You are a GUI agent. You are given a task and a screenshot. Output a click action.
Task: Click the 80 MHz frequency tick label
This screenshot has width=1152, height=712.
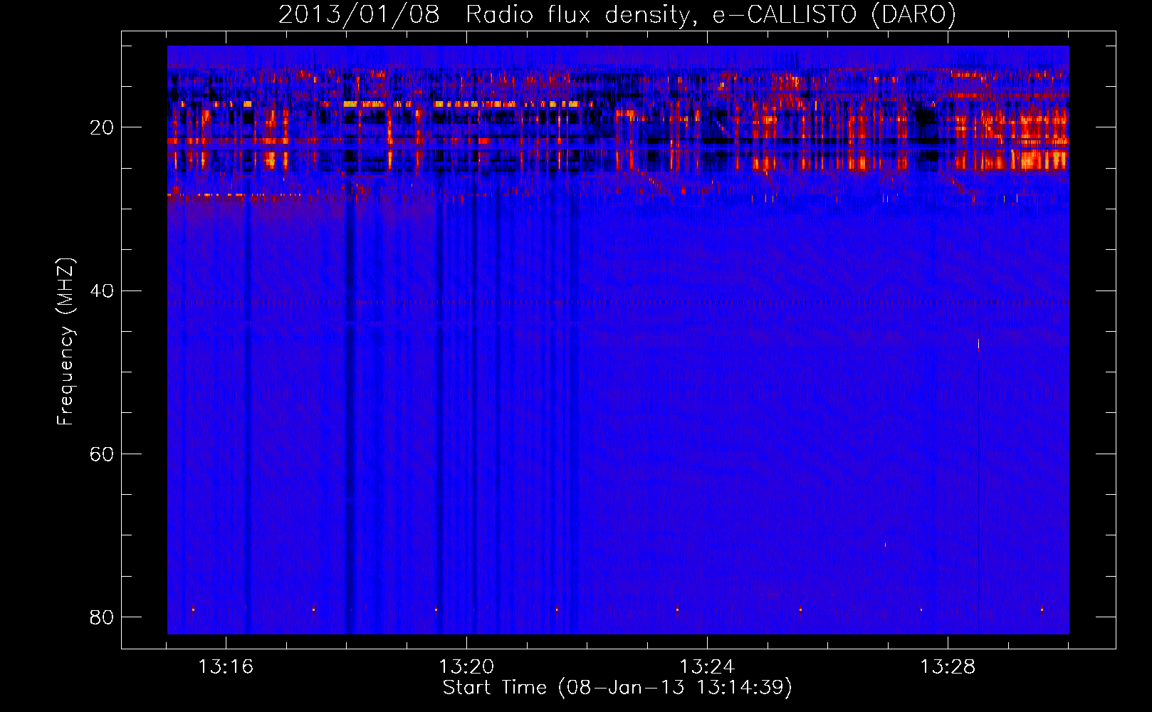pyautogui.click(x=102, y=617)
